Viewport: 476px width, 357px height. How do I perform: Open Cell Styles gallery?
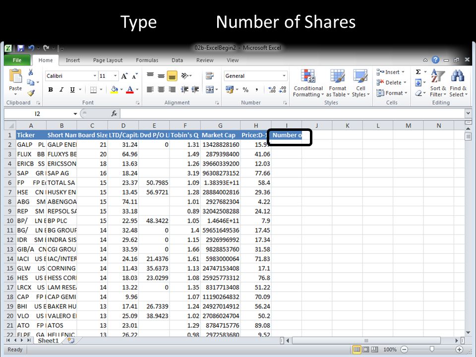pos(360,83)
